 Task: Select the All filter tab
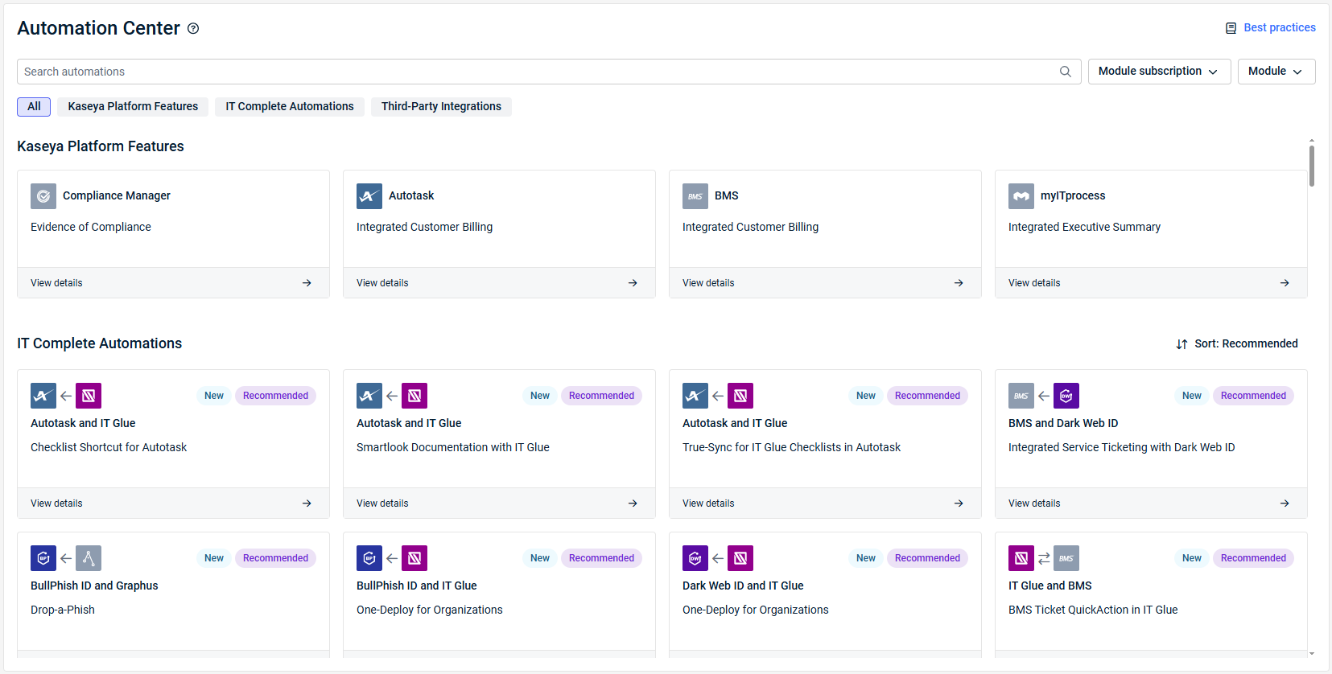(34, 107)
